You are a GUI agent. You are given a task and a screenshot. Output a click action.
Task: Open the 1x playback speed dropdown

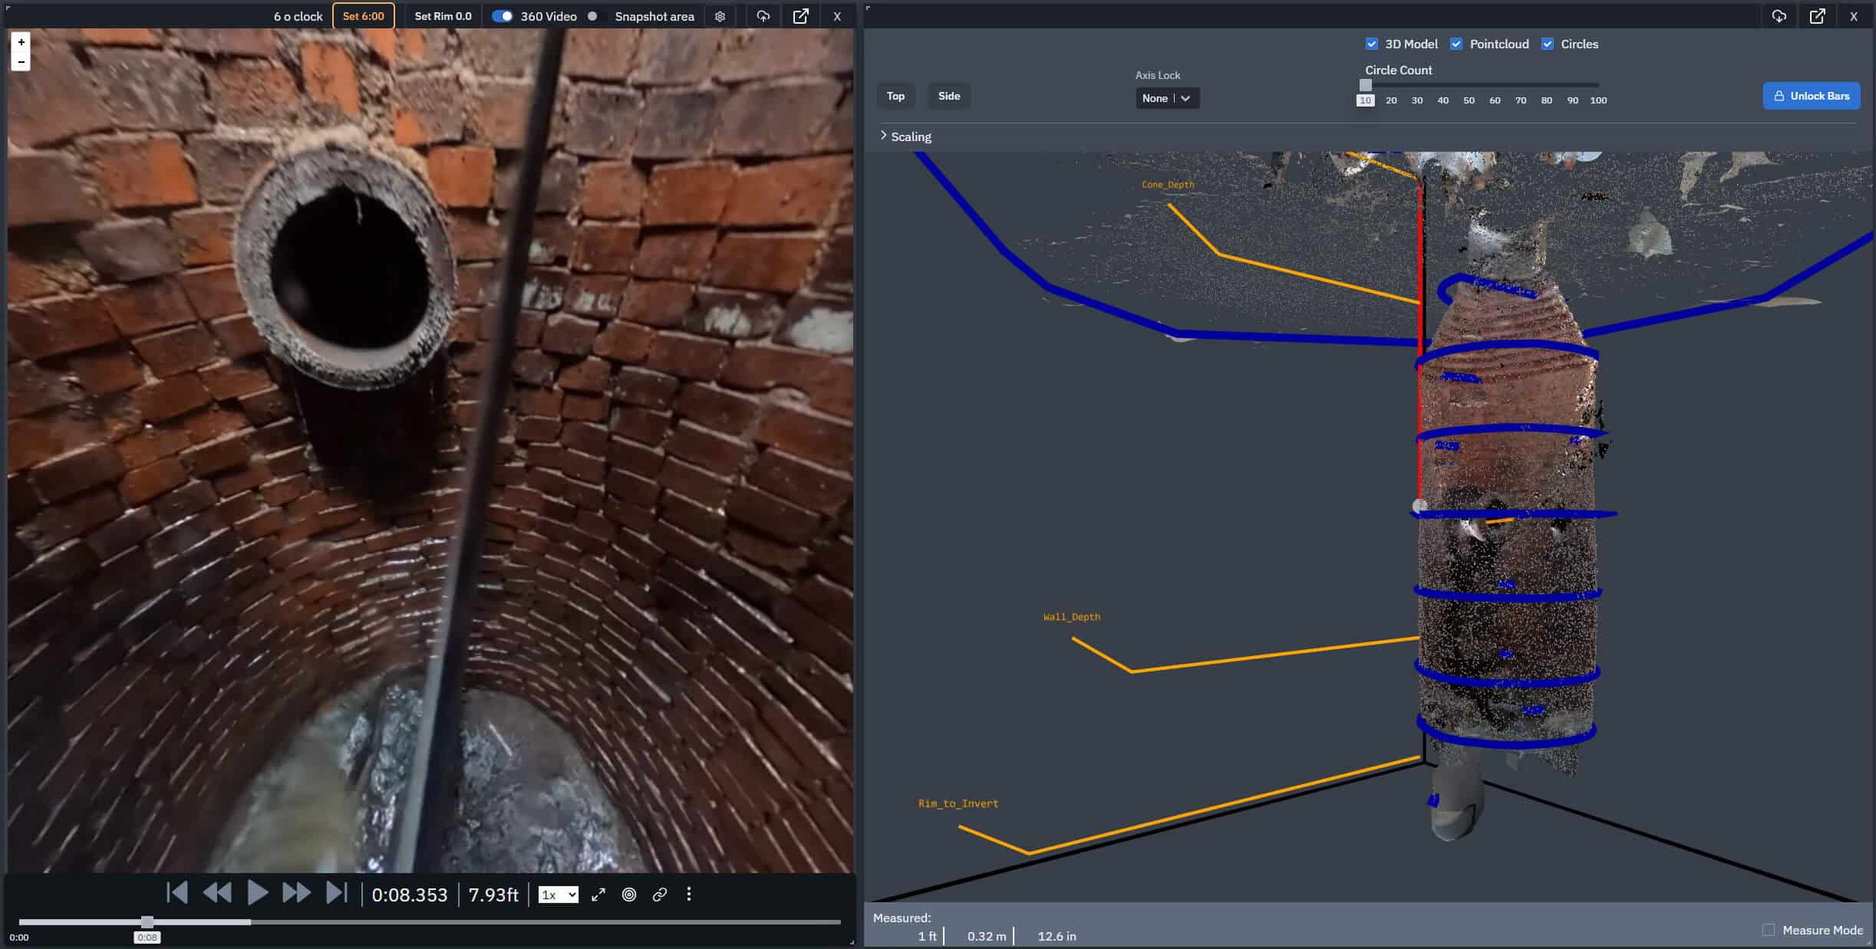[558, 895]
